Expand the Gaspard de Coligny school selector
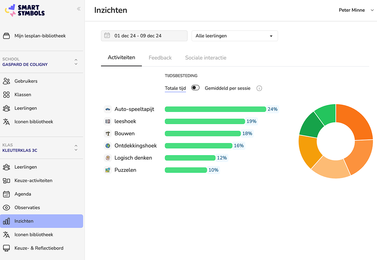Image resolution: width=377 pixels, height=260 pixels. click(76, 62)
